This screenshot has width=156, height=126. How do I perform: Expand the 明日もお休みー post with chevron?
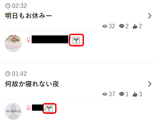coord(149,16)
